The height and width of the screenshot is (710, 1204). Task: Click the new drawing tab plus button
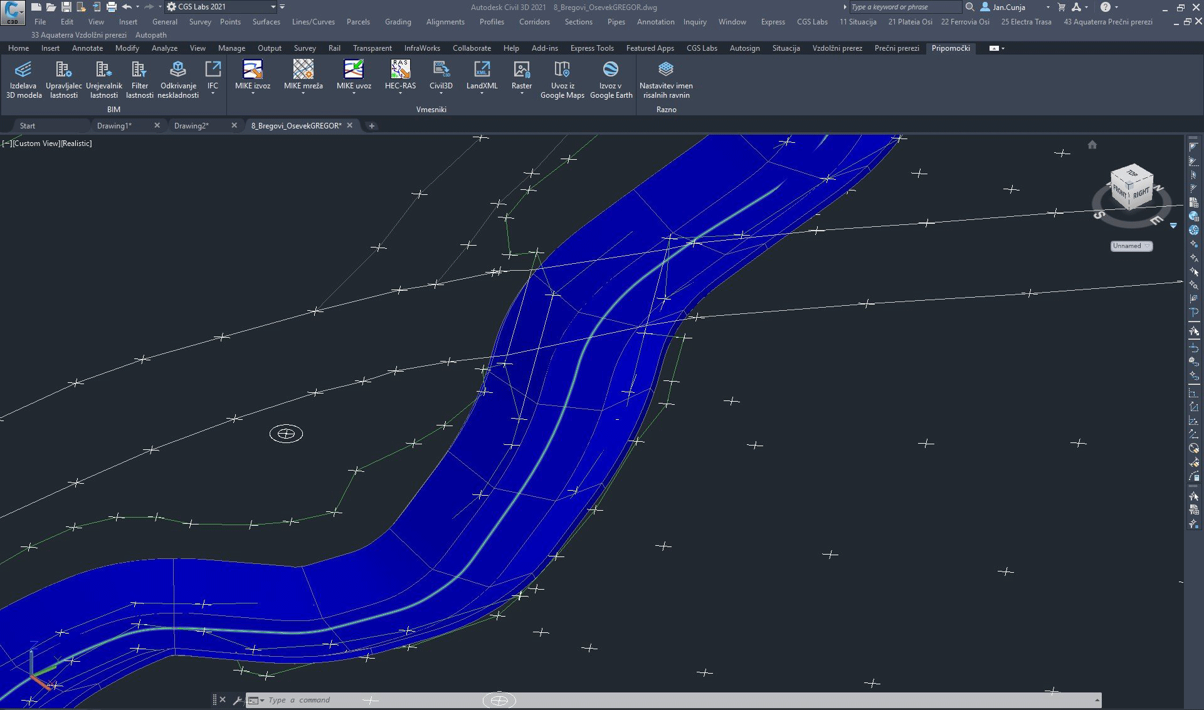(x=372, y=126)
